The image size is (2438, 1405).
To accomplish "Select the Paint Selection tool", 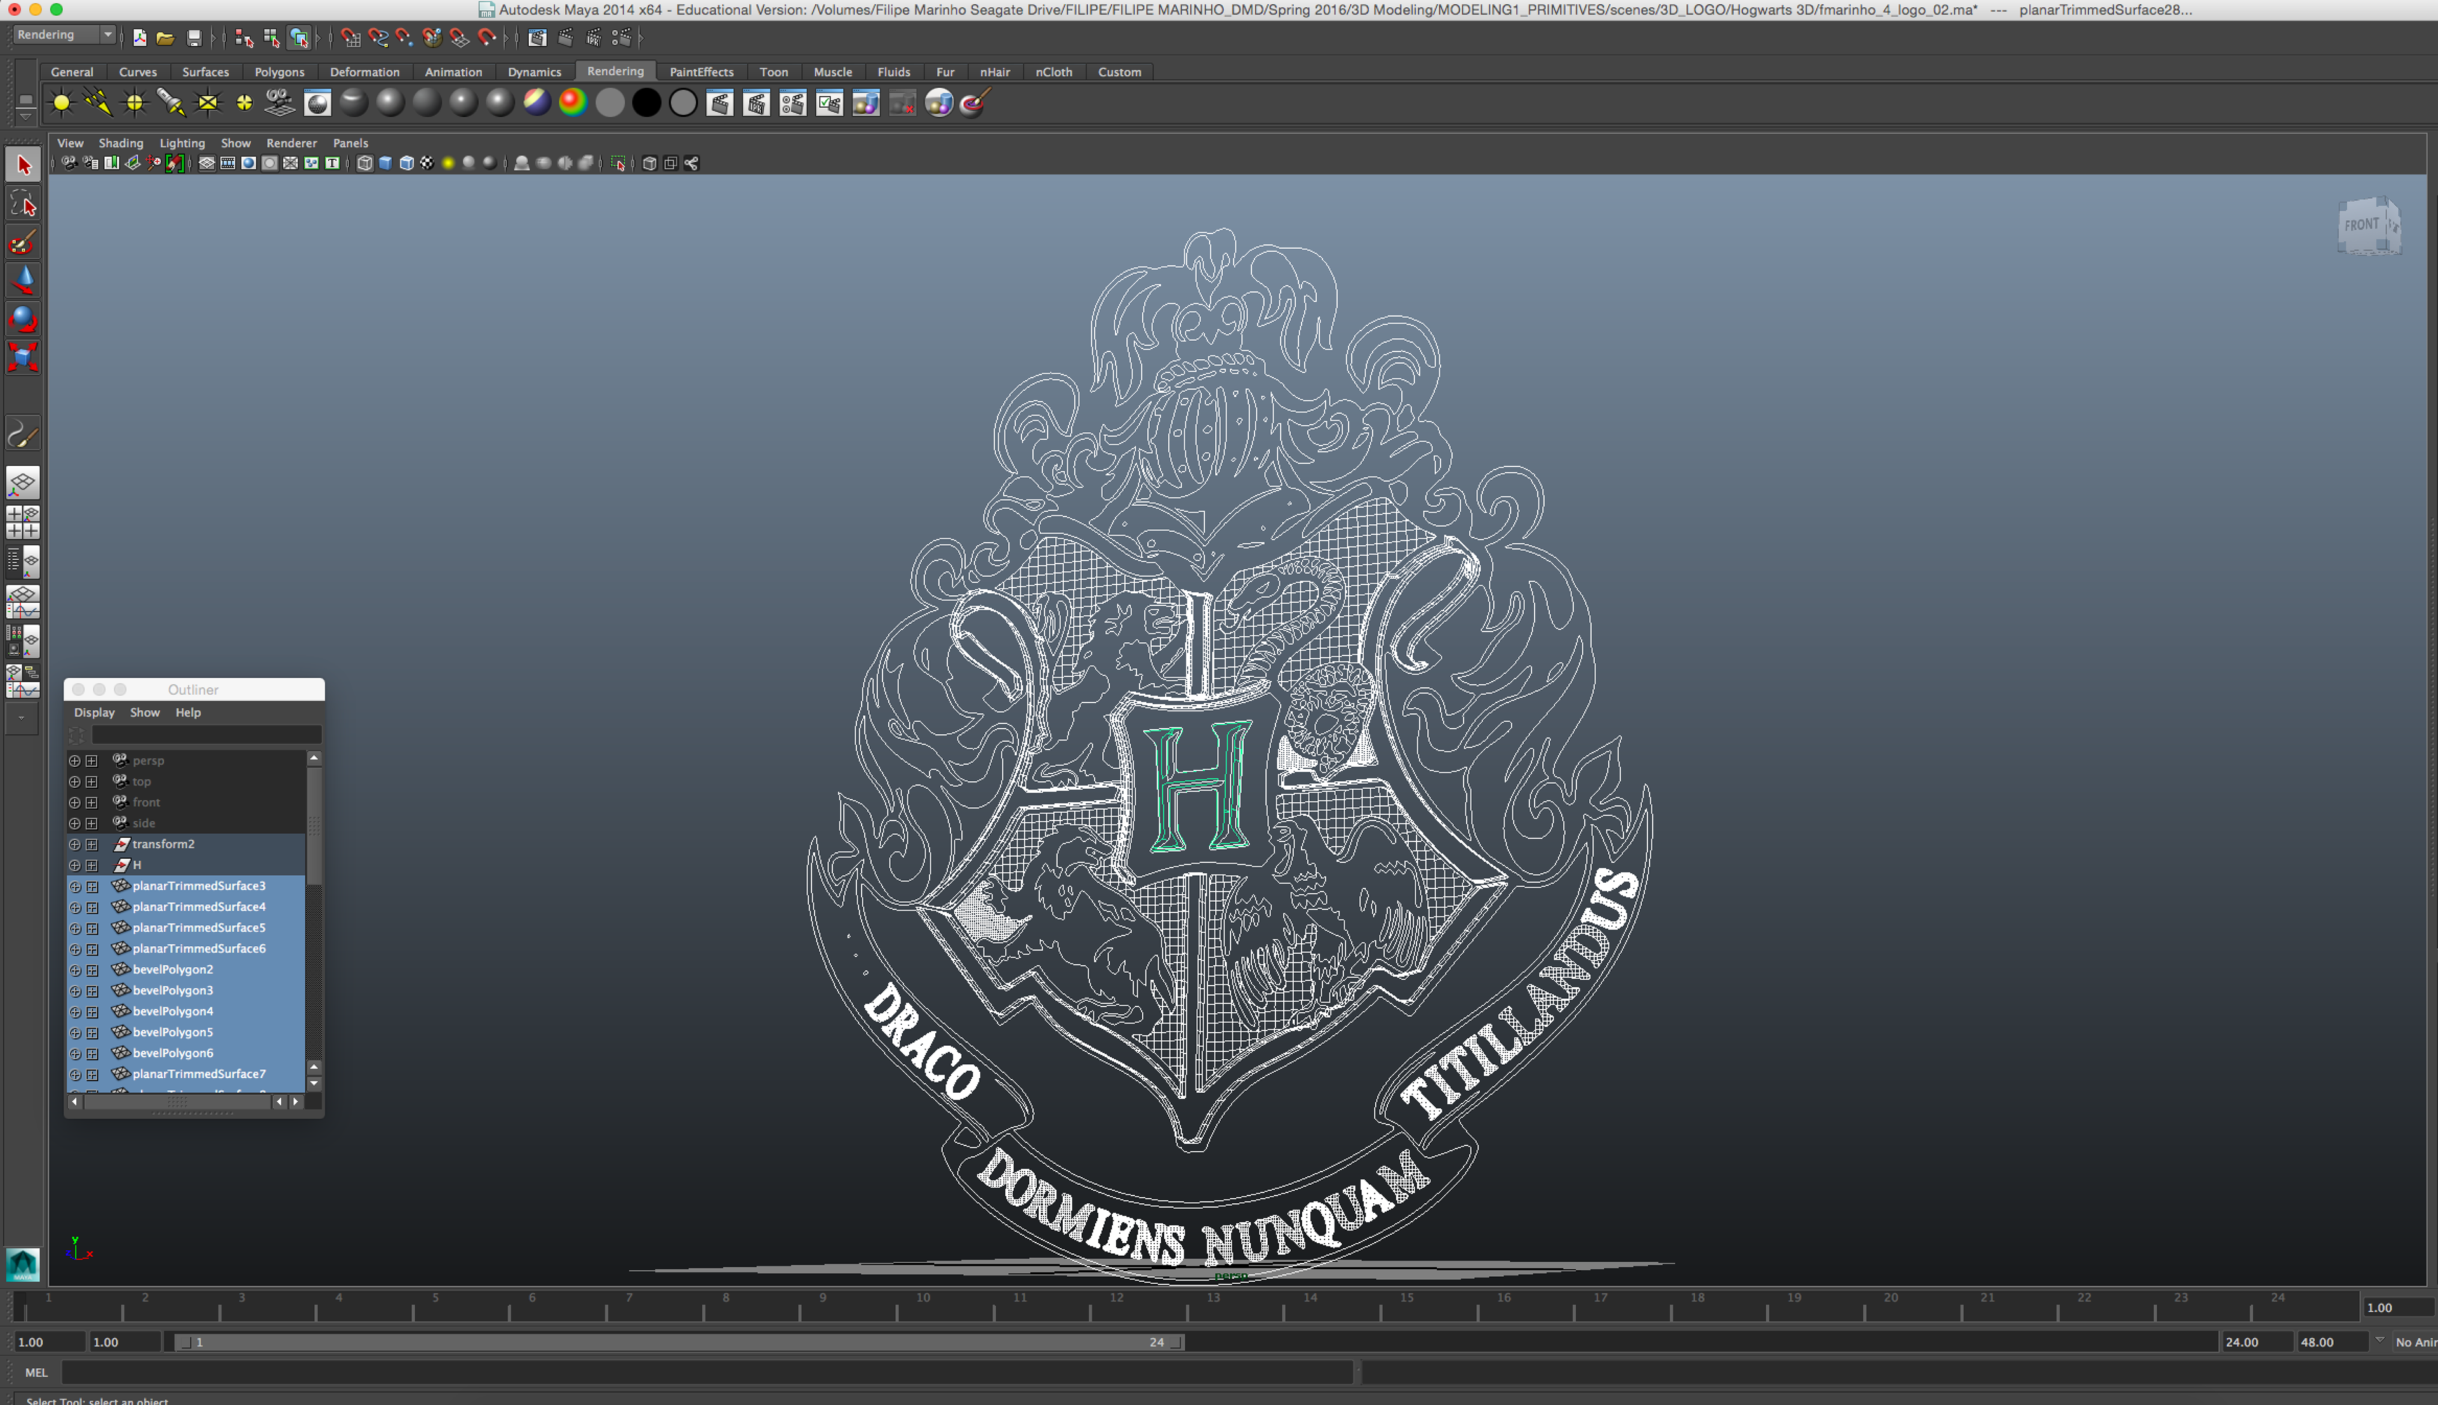I will click(x=22, y=242).
